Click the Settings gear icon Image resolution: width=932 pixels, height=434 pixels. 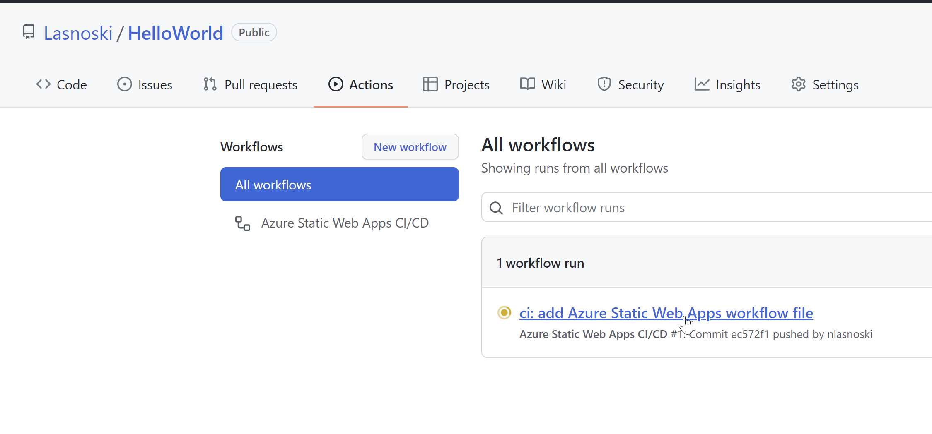[x=798, y=84]
